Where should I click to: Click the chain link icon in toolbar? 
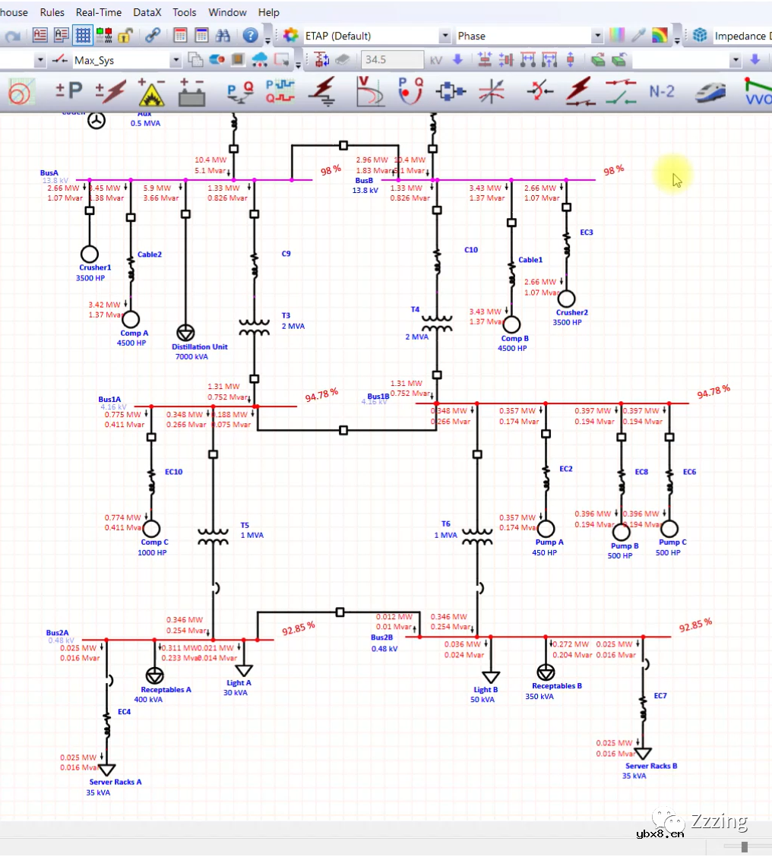153,36
